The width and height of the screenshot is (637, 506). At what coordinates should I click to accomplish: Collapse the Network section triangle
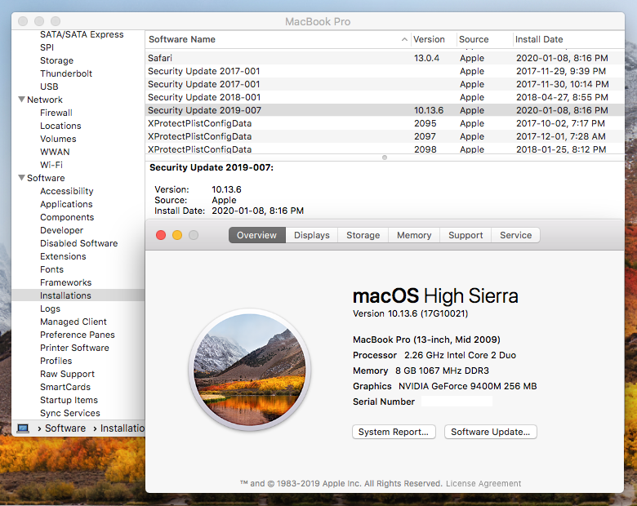click(21, 100)
